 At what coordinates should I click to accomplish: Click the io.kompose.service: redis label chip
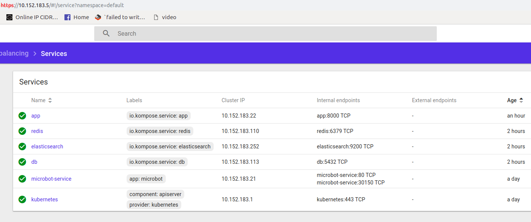click(x=160, y=131)
